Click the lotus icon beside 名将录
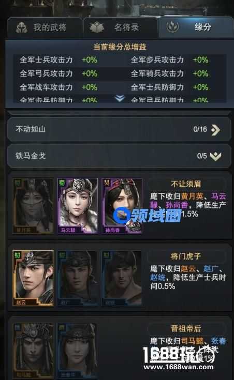The height and width of the screenshot is (380, 234). click(97, 27)
